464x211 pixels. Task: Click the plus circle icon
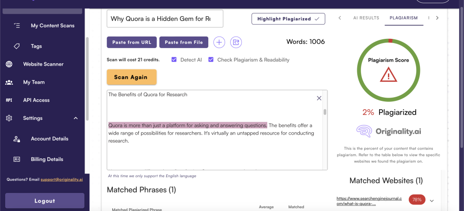[219, 42]
